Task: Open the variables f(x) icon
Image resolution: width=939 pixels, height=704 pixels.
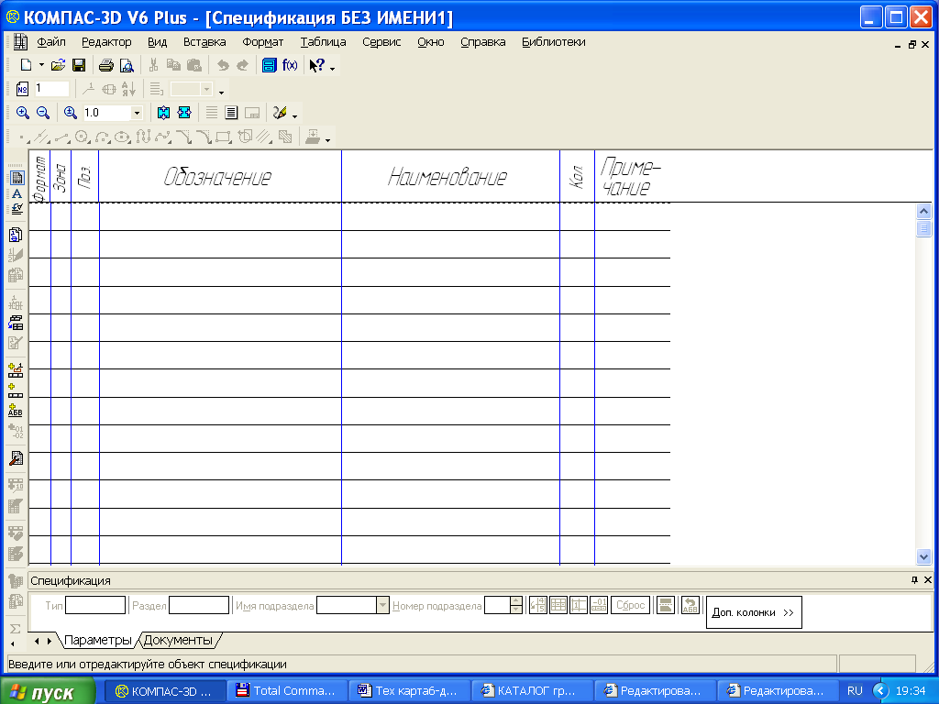Action: [x=290, y=65]
